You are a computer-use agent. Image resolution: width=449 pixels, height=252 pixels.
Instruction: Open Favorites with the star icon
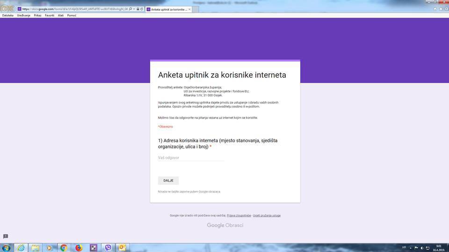[x=441, y=9]
